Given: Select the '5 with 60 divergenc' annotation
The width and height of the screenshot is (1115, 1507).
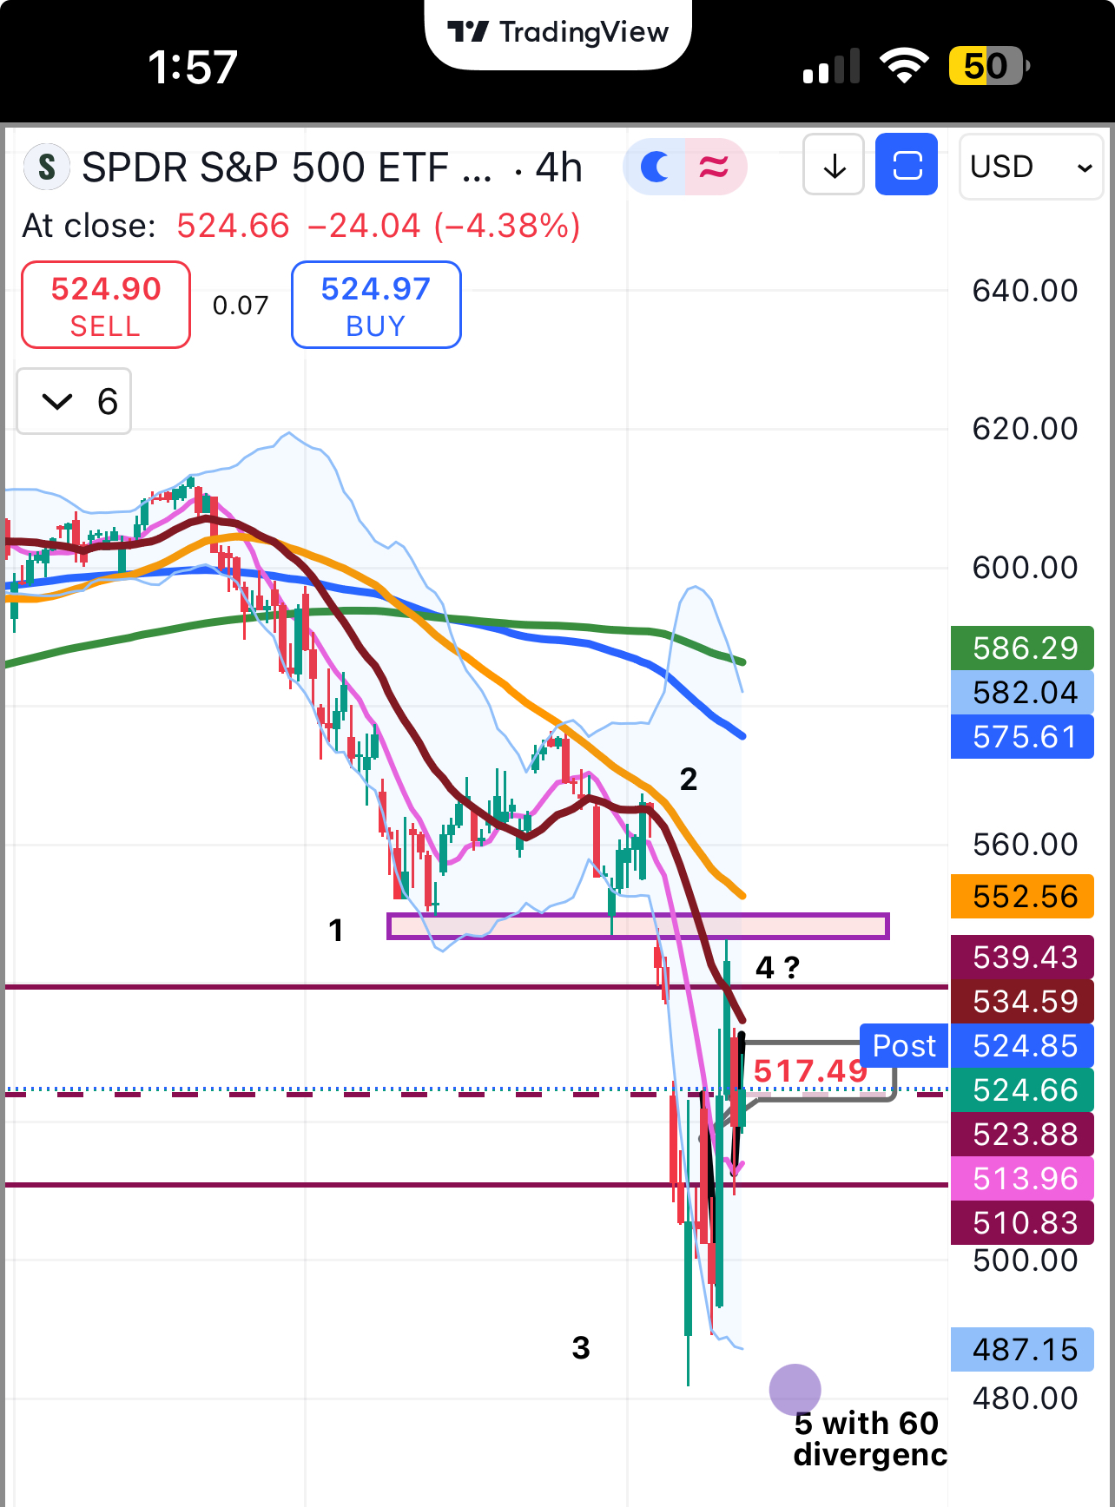Looking at the screenshot, I should pyautogui.click(x=868, y=1438).
